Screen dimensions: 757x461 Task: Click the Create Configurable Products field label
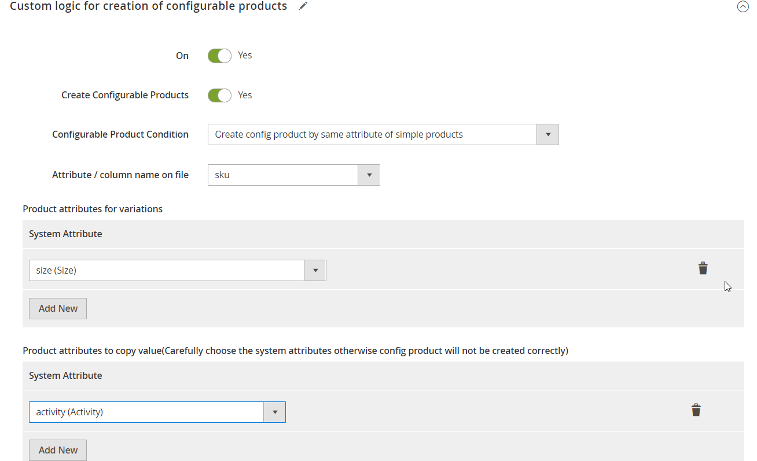pyautogui.click(x=125, y=95)
